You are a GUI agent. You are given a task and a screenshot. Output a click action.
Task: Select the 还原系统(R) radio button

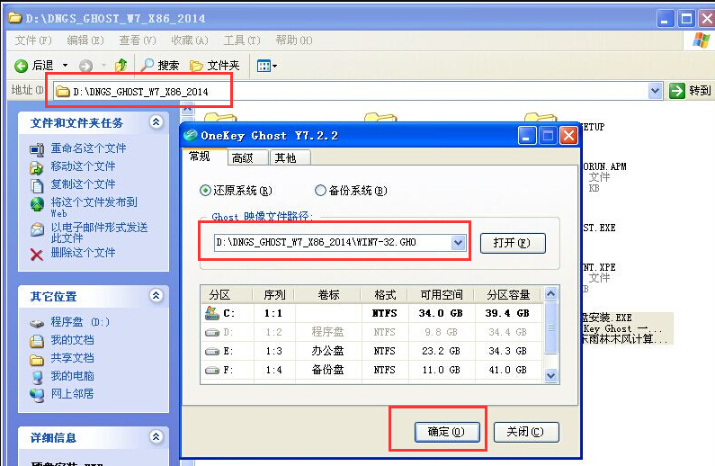pos(205,190)
